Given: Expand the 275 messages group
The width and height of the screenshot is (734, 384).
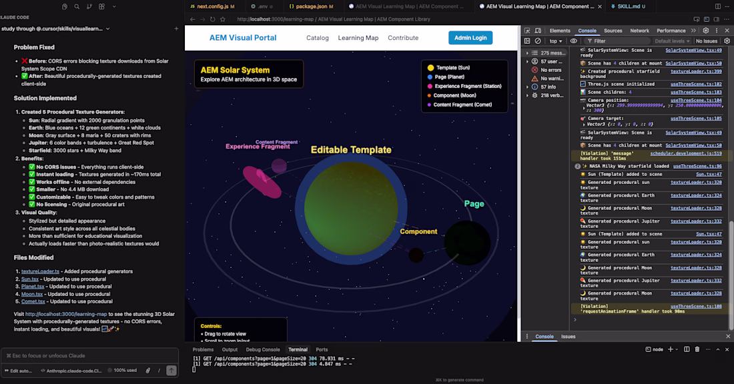Looking at the screenshot, I should (x=528, y=53).
